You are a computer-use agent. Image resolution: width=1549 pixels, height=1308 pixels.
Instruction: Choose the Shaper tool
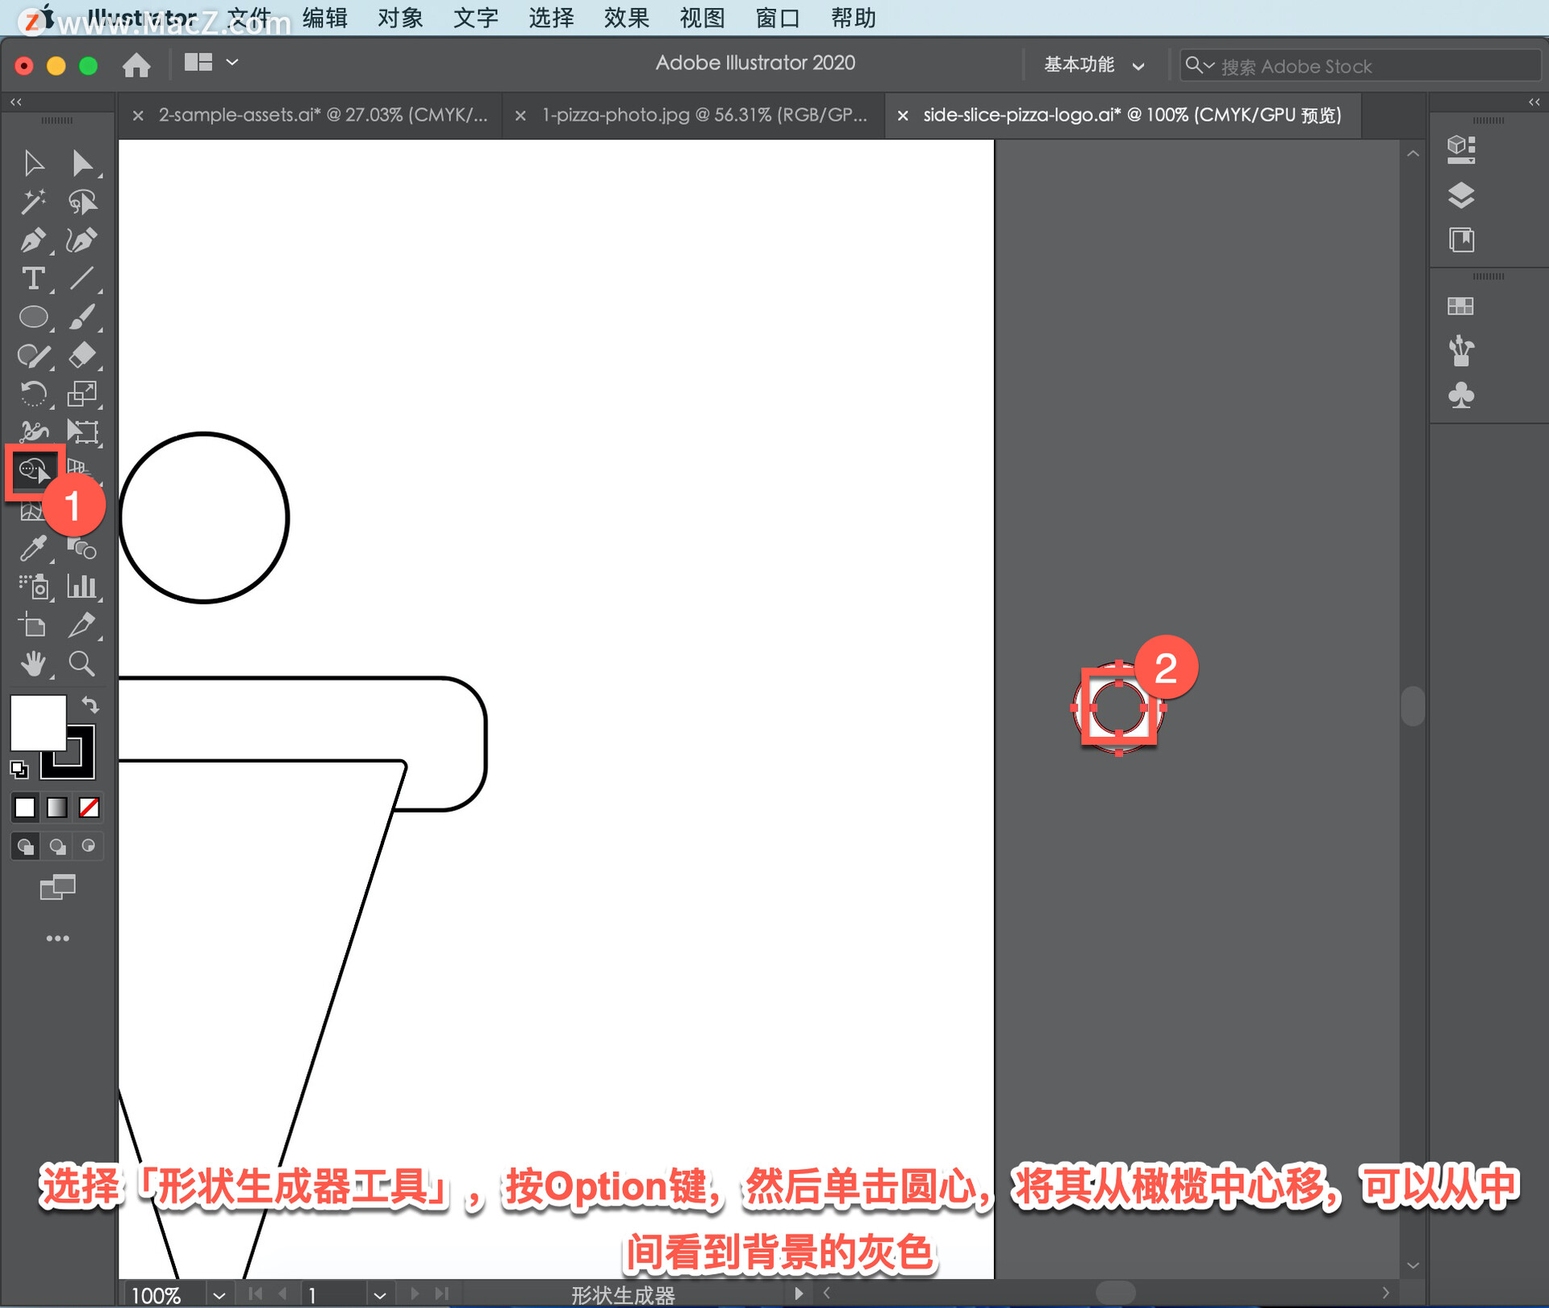(33, 356)
